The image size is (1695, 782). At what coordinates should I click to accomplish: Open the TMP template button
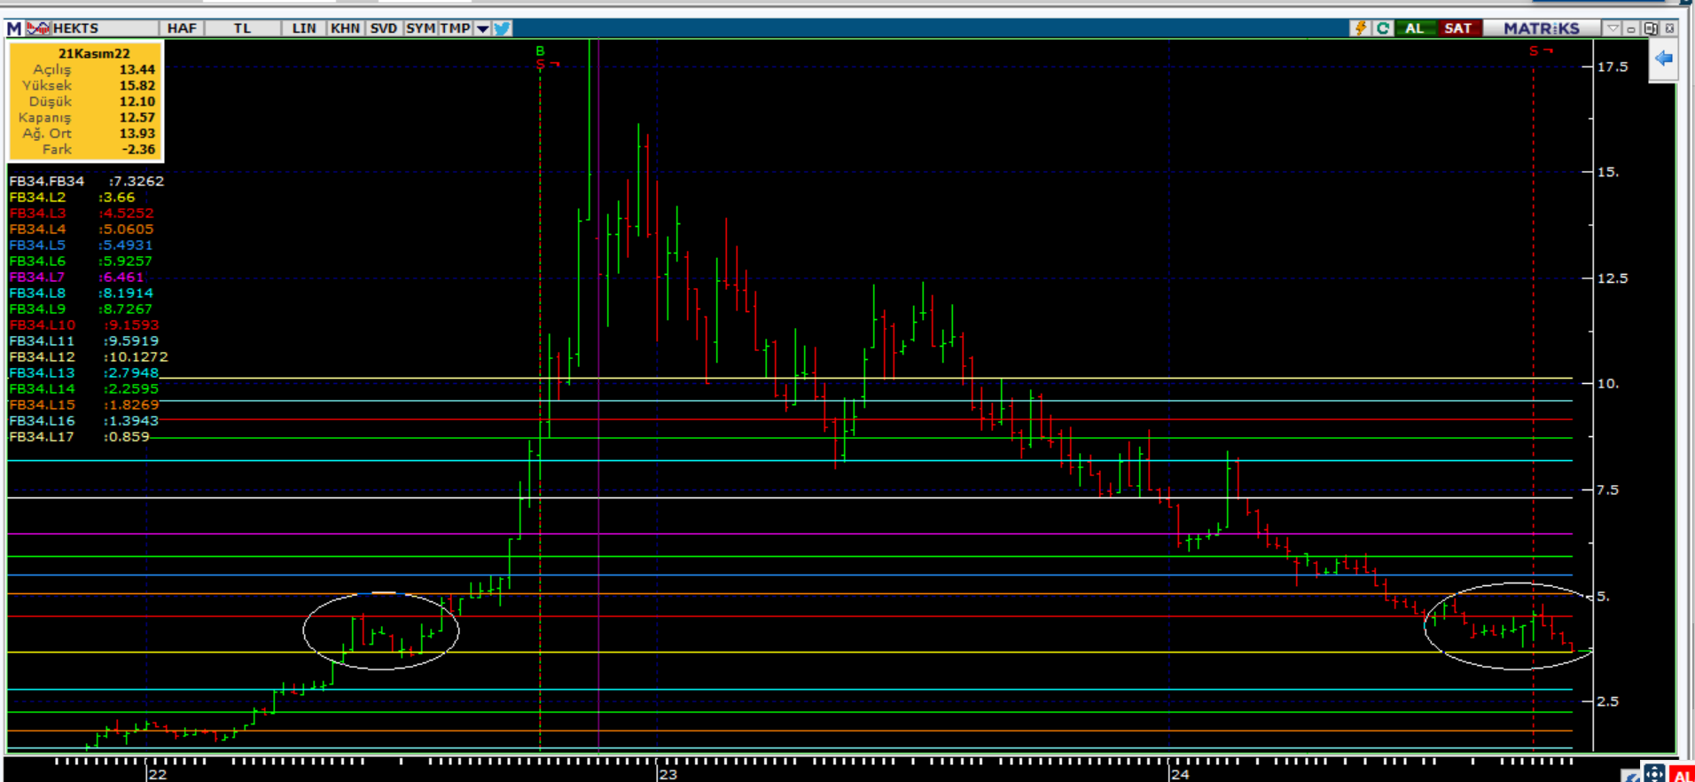click(456, 28)
